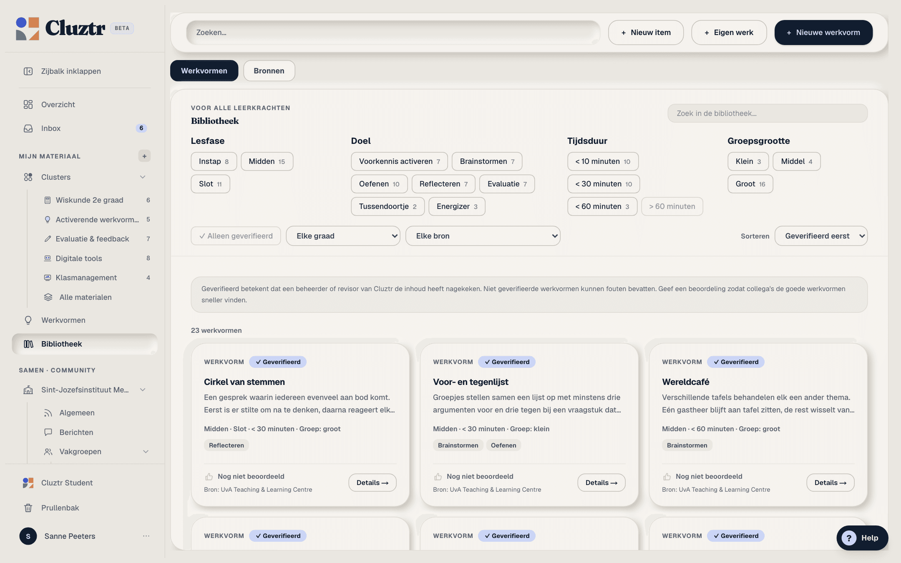Click the stacked layers icon for Alle materialen

coord(48,297)
